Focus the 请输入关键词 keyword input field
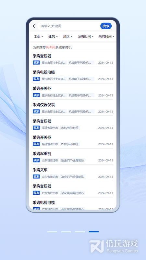Viewport: 146px width, 260px height. coord(68,26)
